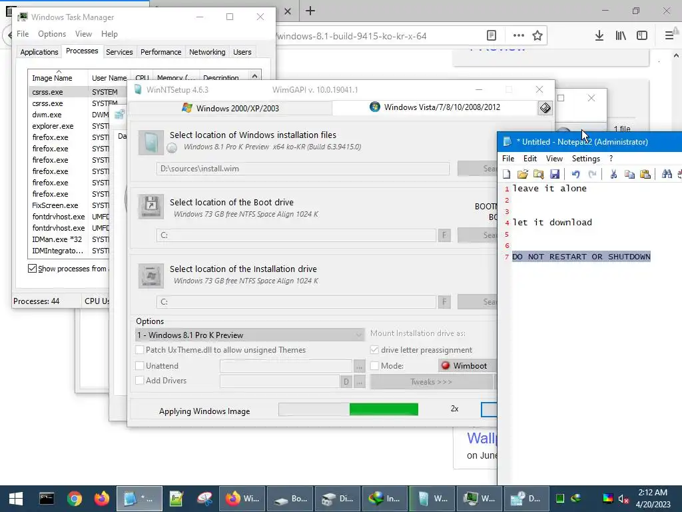Open the Settings menu in Notepad2
This screenshot has height=512, width=682.
585,159
